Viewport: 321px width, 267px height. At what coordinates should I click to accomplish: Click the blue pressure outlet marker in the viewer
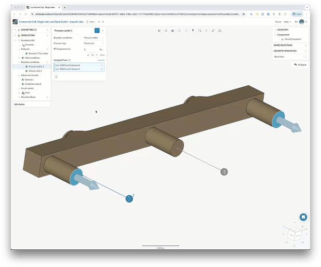[129, 198]
